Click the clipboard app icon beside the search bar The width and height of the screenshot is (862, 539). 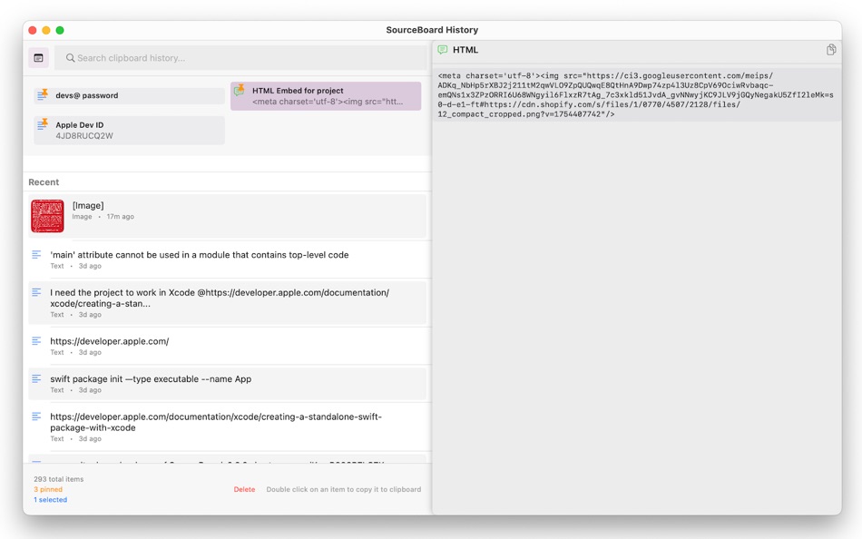click(37, 57)
